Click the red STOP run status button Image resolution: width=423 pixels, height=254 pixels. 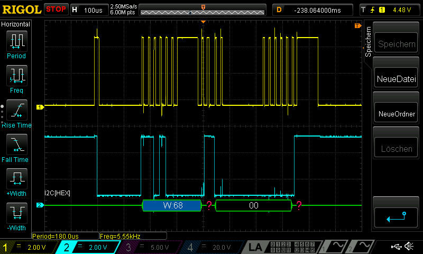pyautogui.click(x=56, y=10)
